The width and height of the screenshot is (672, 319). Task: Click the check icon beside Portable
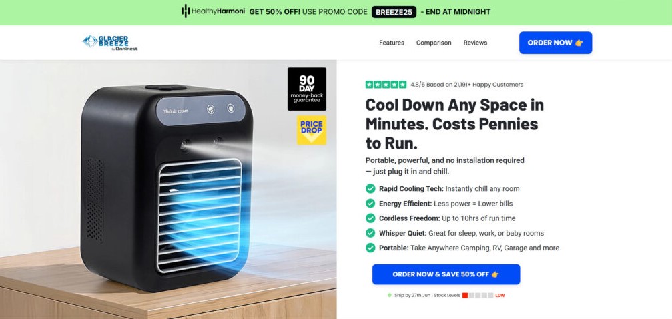point(370,248)
